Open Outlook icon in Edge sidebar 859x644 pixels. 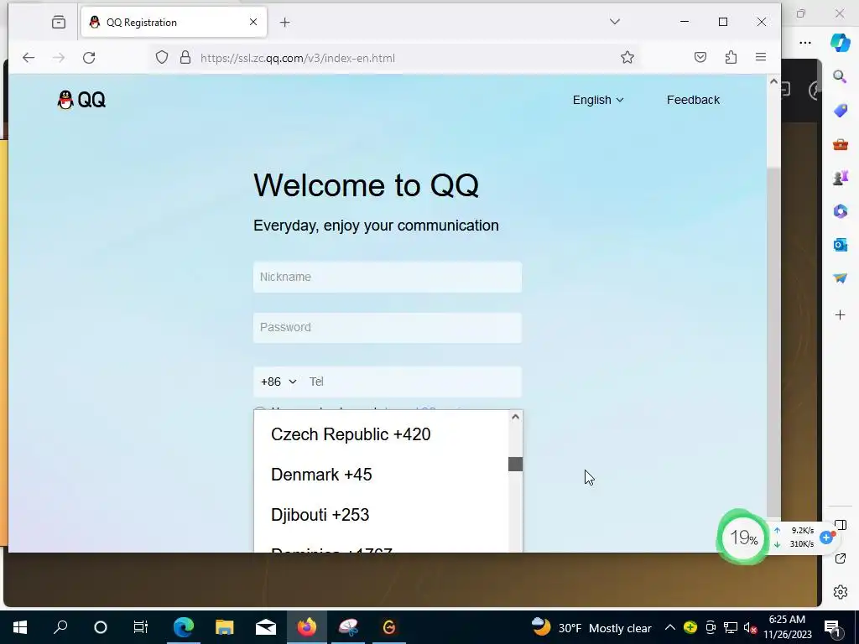coord(840,244)
